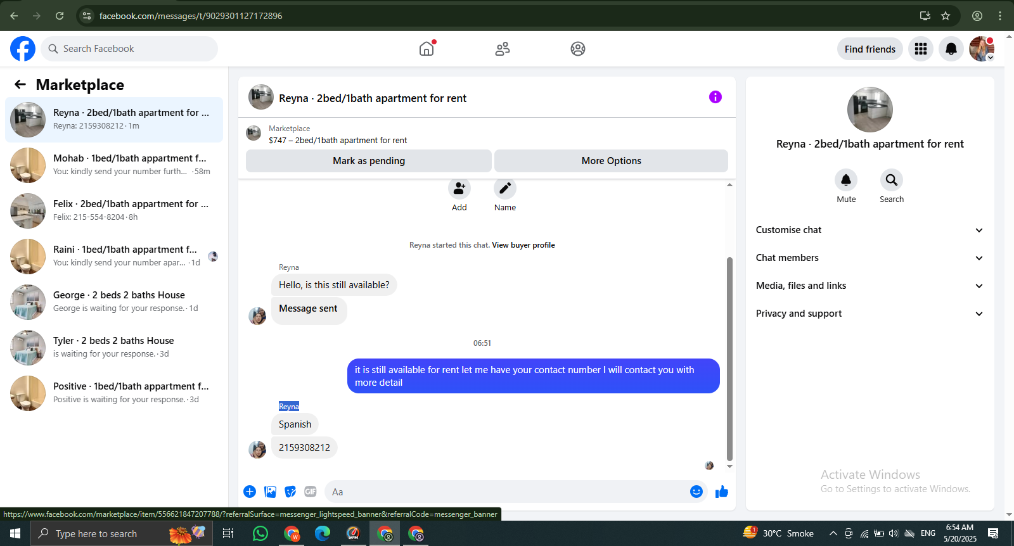1014x546 pixels.
Task: Open the browser profile icon
Action: 977,16
